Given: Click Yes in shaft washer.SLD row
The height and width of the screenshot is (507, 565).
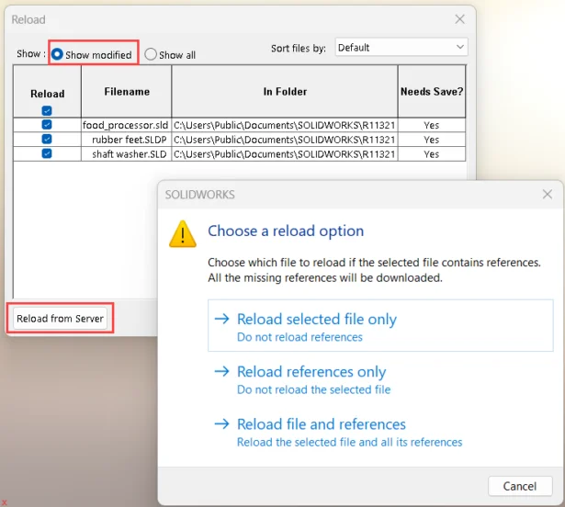Looking at the screenshot, I should pos(432,154).
